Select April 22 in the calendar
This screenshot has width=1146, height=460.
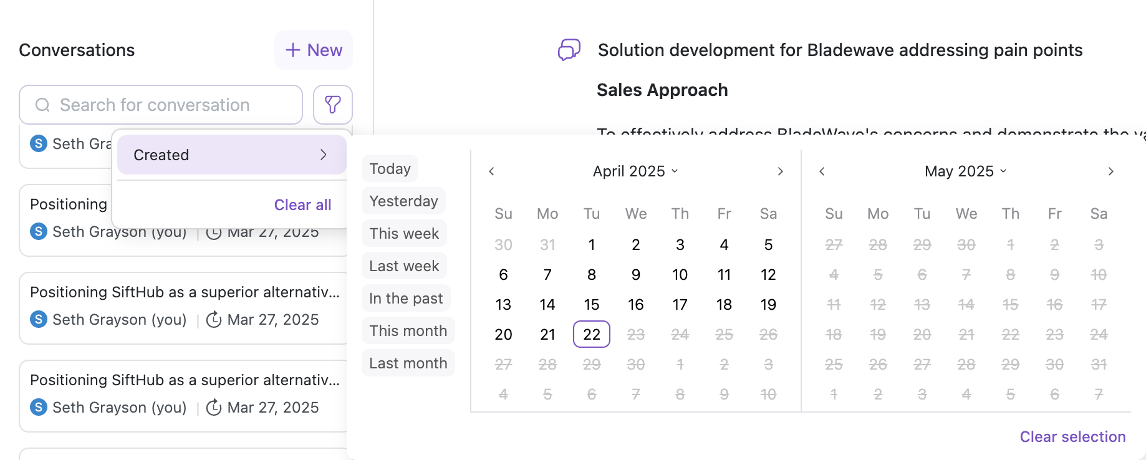[x=591, y=334]
